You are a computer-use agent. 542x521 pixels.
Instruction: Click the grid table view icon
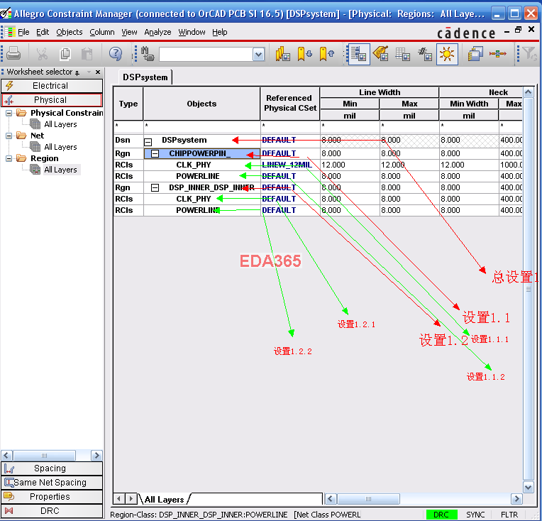(403, 54)
